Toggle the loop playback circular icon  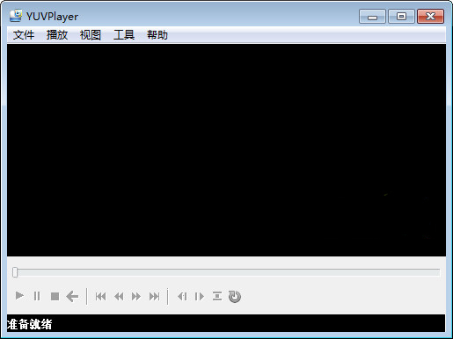[x=235, y=297]
